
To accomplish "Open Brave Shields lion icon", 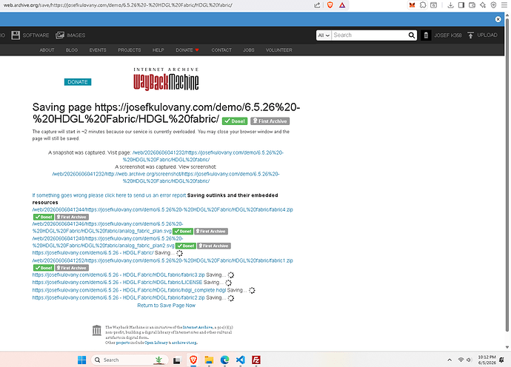I will [x=330, y=5].
